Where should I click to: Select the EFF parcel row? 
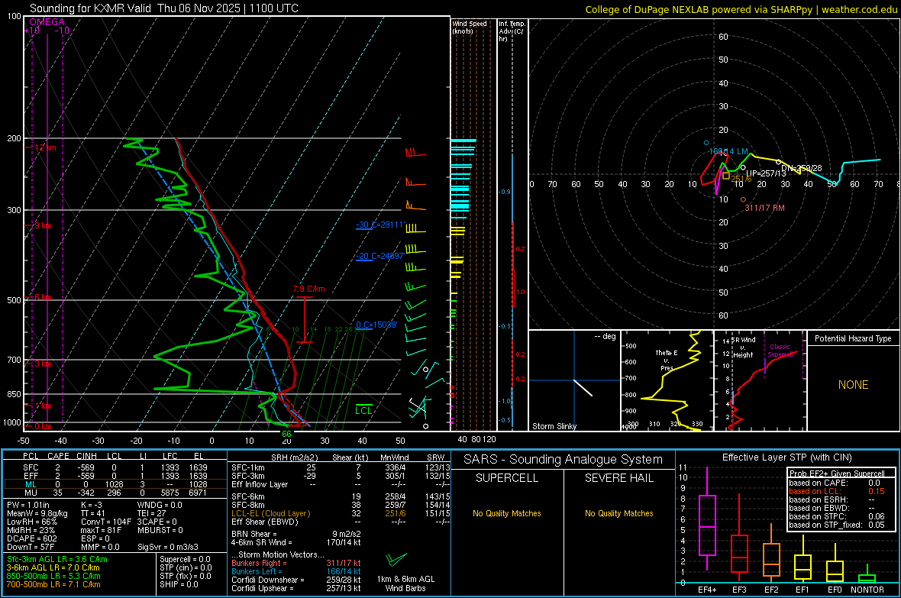click(115, 476)
